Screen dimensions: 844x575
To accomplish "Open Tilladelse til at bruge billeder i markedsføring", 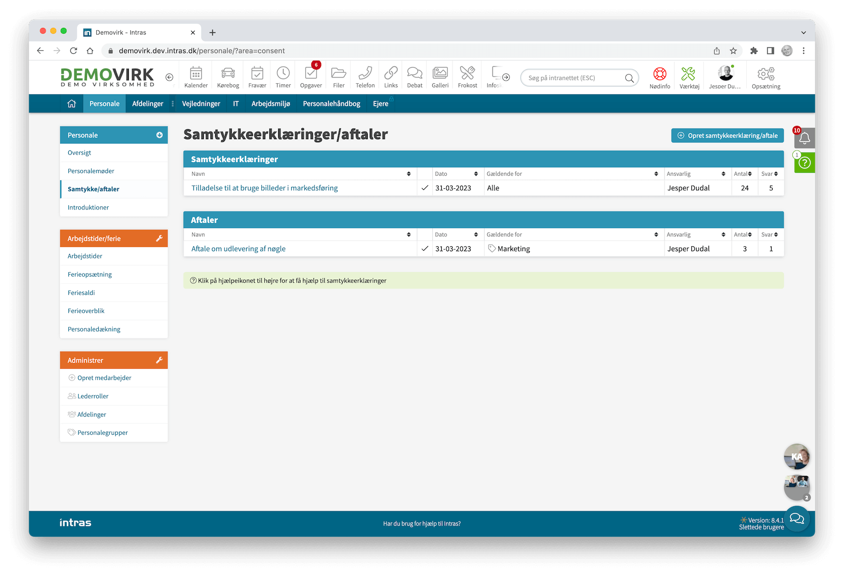I will (264, 188).
